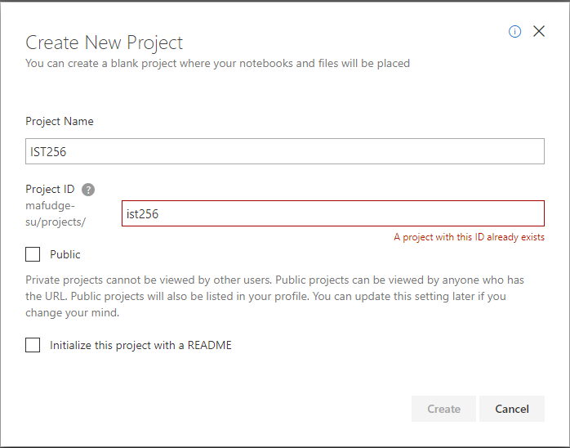Click the info icon beside the close button
The height and width of the screenshot is (448, 570).
514,32
